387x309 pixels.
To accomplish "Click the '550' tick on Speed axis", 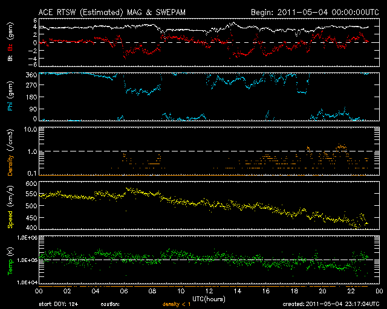I will [x=31, y=194].
